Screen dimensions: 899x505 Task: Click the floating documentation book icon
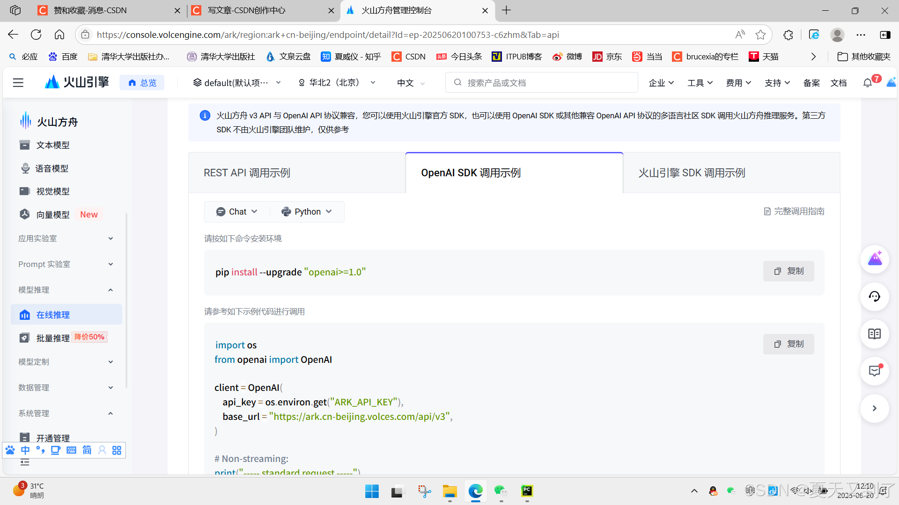click(874, 334)
